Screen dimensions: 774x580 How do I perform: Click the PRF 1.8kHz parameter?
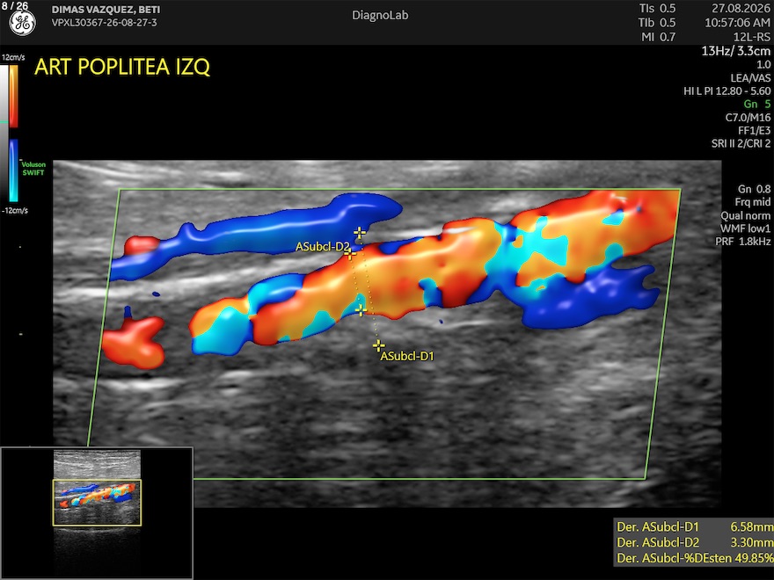tap(743, 242)
